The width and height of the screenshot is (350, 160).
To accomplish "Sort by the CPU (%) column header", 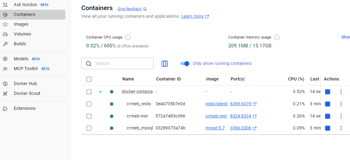I will (x=296, y=79).
